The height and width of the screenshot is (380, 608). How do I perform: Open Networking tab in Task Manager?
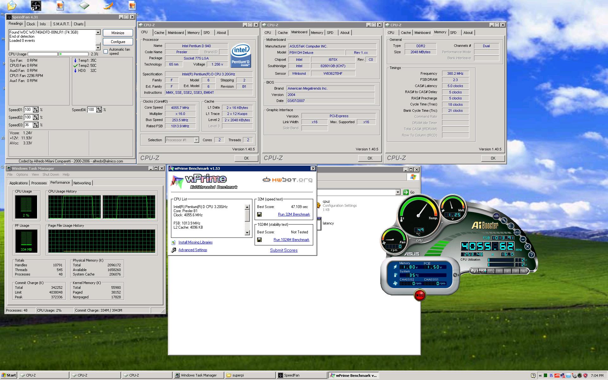coord(82,183)
